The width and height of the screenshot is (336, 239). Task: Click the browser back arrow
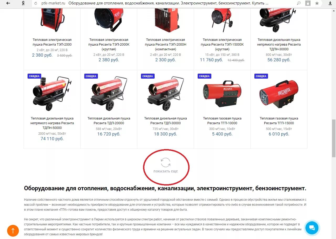click(x=8, y=3)
